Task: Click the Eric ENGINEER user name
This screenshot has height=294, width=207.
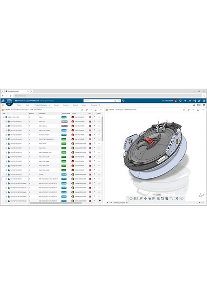Action: pos(167,100)
